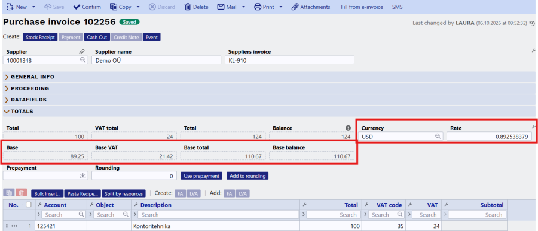
Task: Click the Mail envelope icon
Action: 221,7
